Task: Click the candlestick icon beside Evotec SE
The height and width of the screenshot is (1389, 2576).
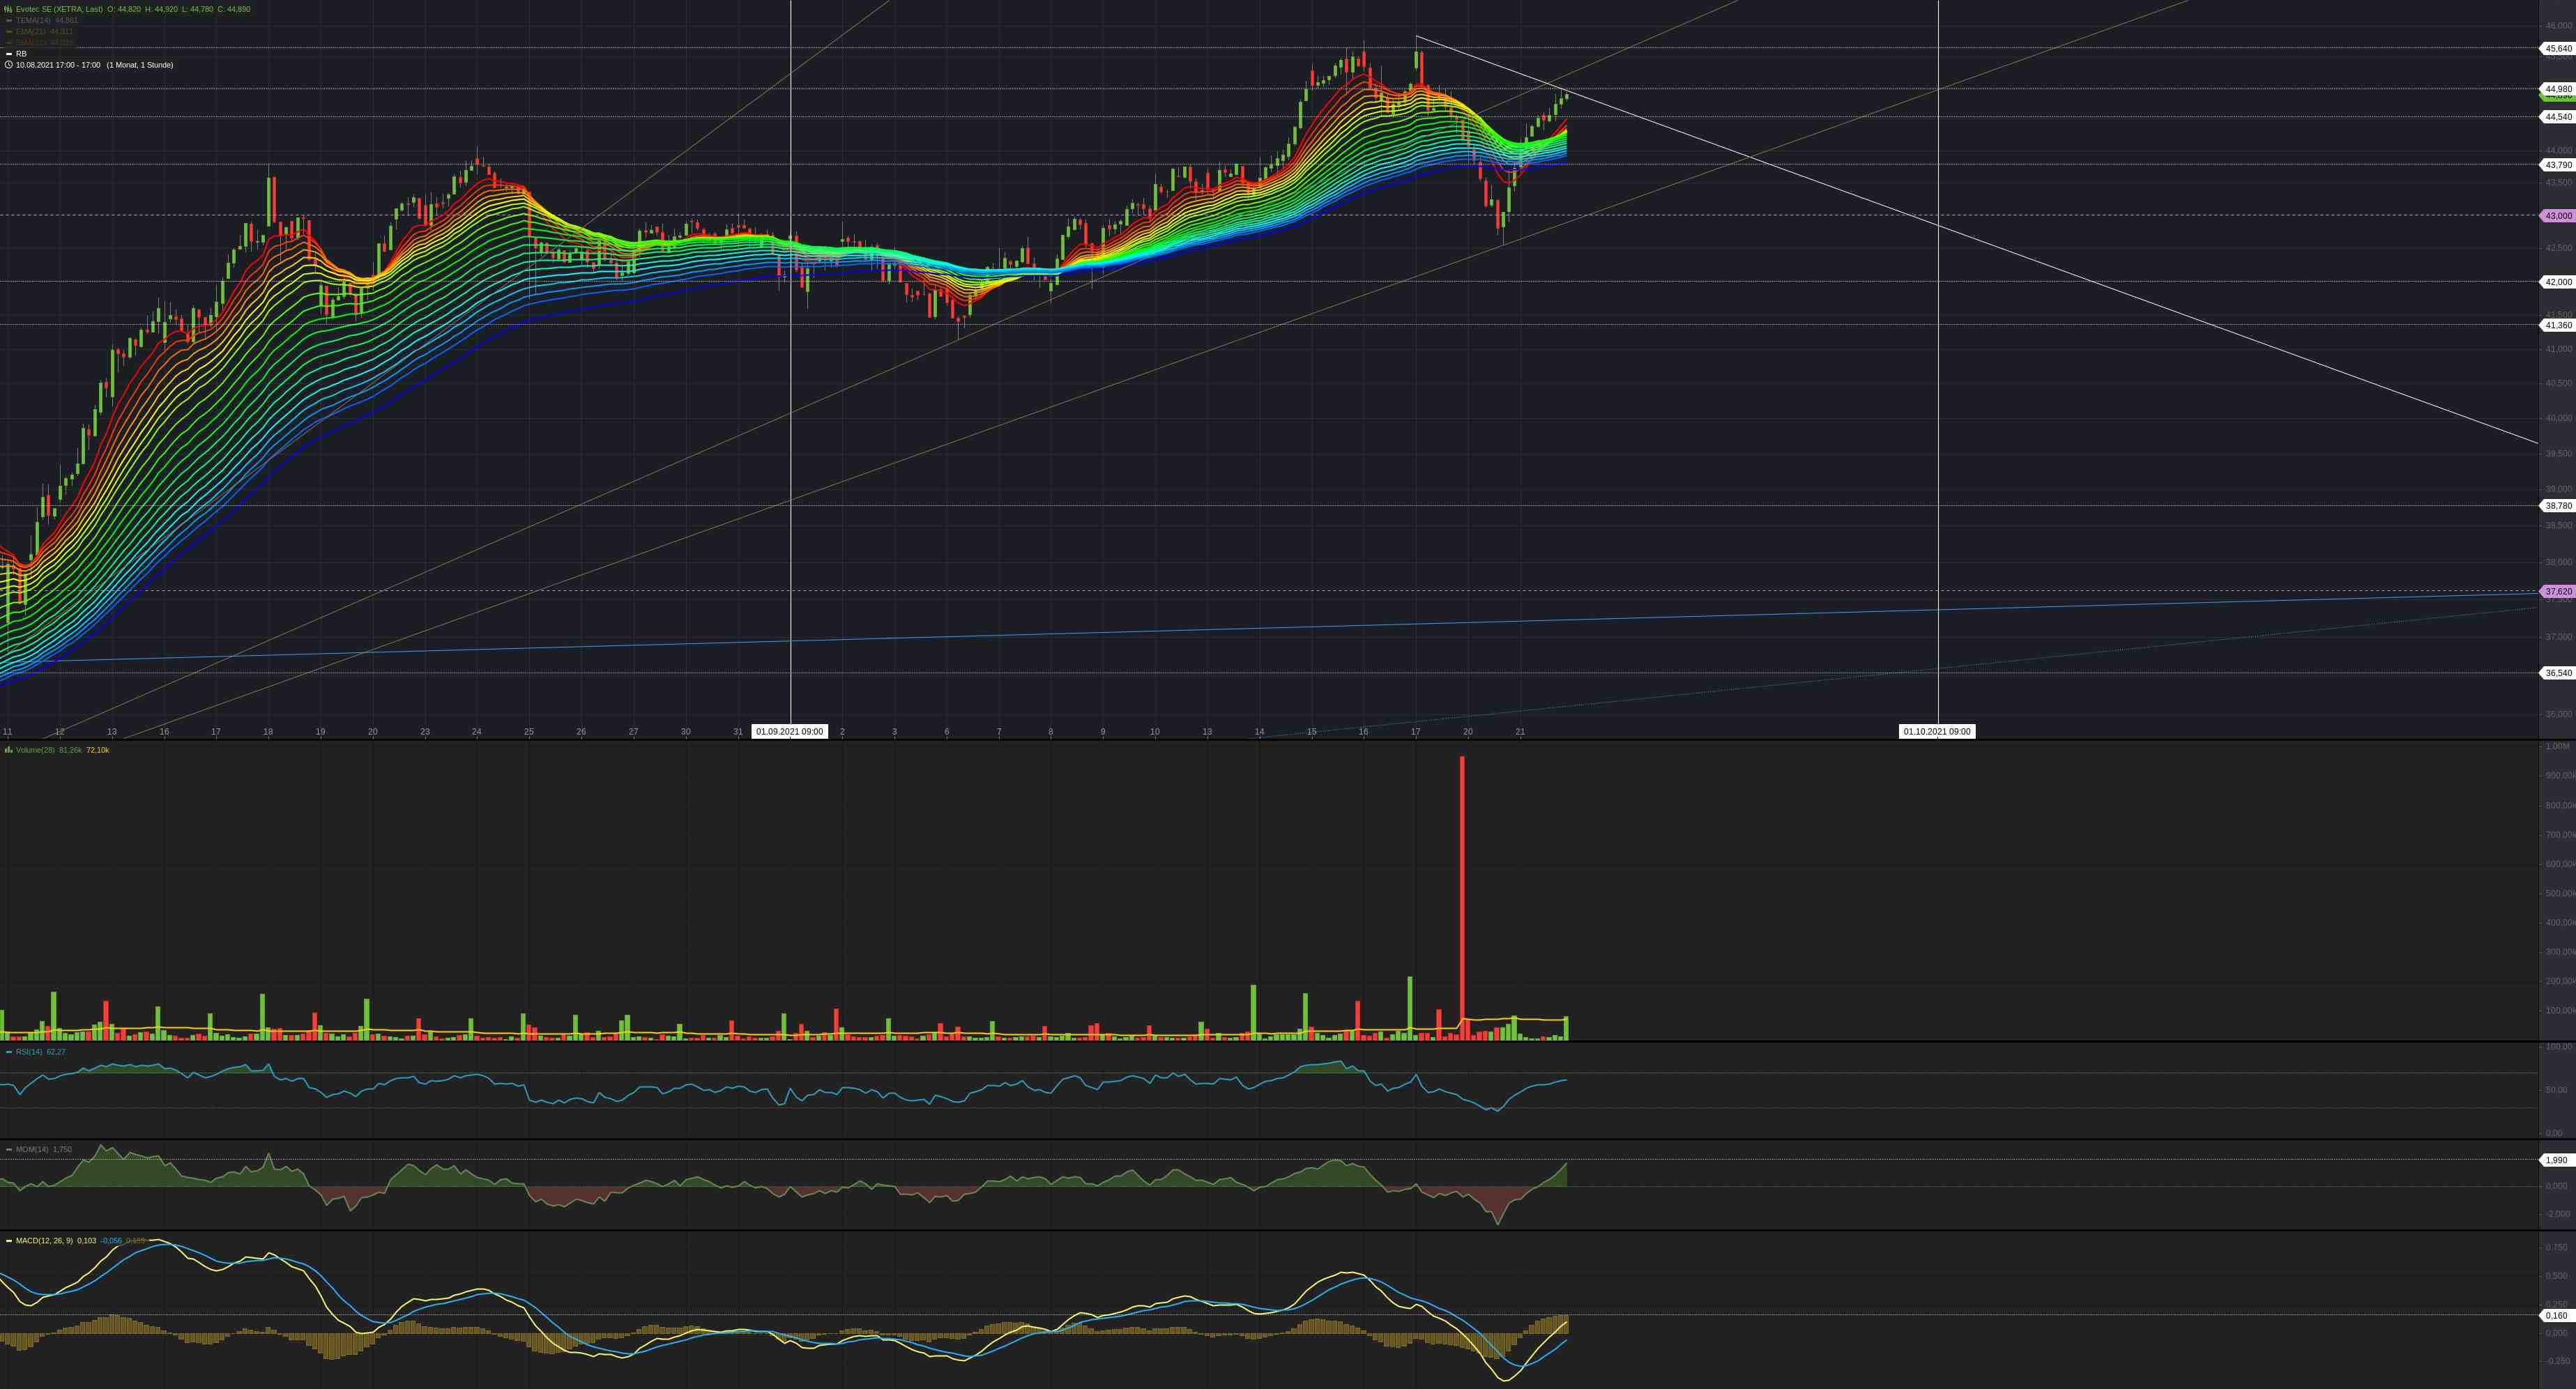Action: pyautogui.click(x=8, y=9)
